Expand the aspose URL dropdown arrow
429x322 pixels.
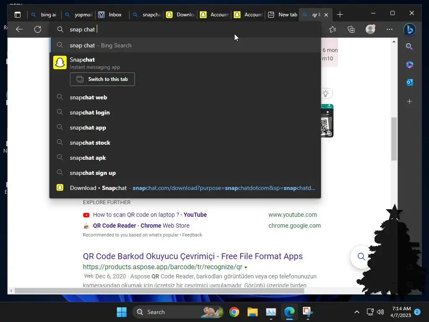pyautogui.click(x=246, y=267)
